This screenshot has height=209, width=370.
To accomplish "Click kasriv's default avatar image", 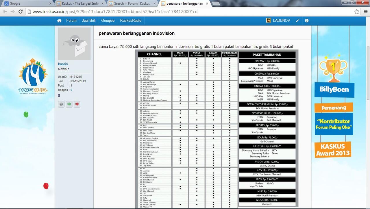I will (x=74, y=44).
